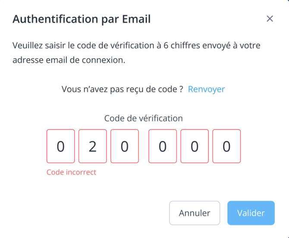Click the red 'Code incorrect' error message
This screenshot has width=289, height=238.
click(72, 172)
